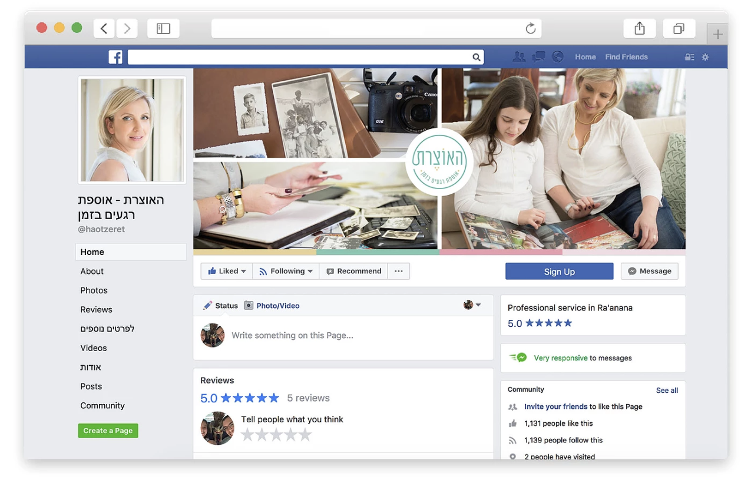Image resolution: width=741 pixels, height=483 pixels.
Task: Click the Safari address bar
Action: [x=376, y=28]
